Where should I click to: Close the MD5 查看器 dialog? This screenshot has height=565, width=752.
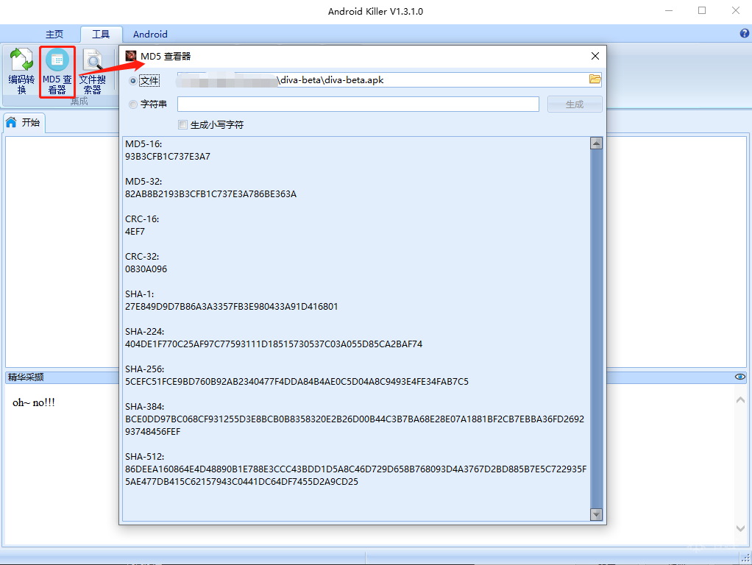(595, 56)
